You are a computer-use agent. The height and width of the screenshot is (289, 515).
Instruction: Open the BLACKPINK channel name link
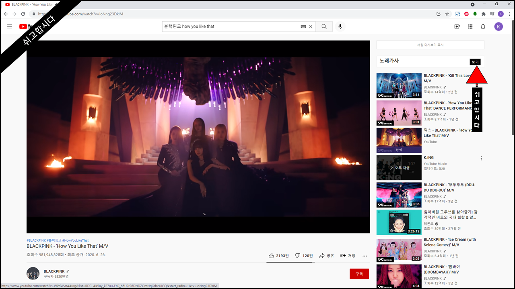coord(54,271)
